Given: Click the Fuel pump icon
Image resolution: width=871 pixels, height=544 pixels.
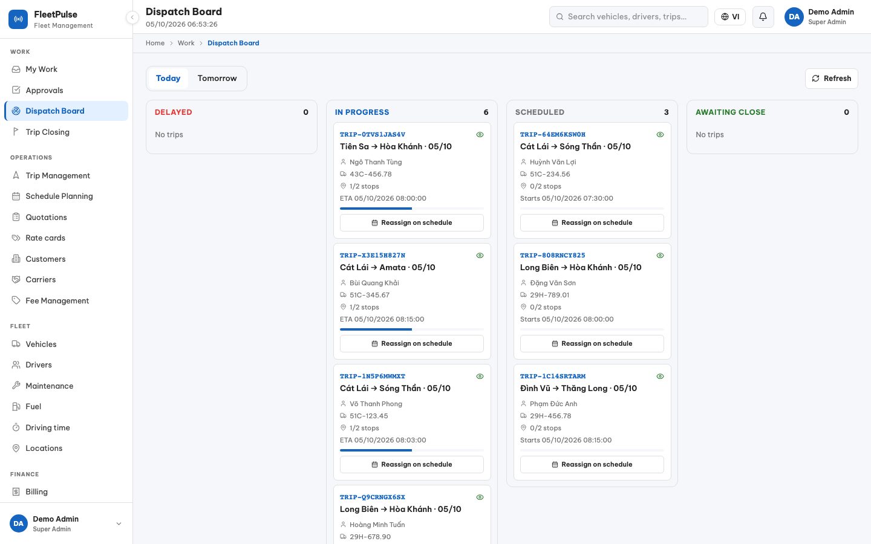Looking at the screenshot, I should coord(16,407).
